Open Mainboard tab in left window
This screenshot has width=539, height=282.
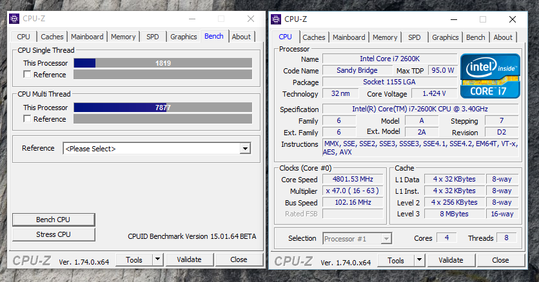pos(87,37)
